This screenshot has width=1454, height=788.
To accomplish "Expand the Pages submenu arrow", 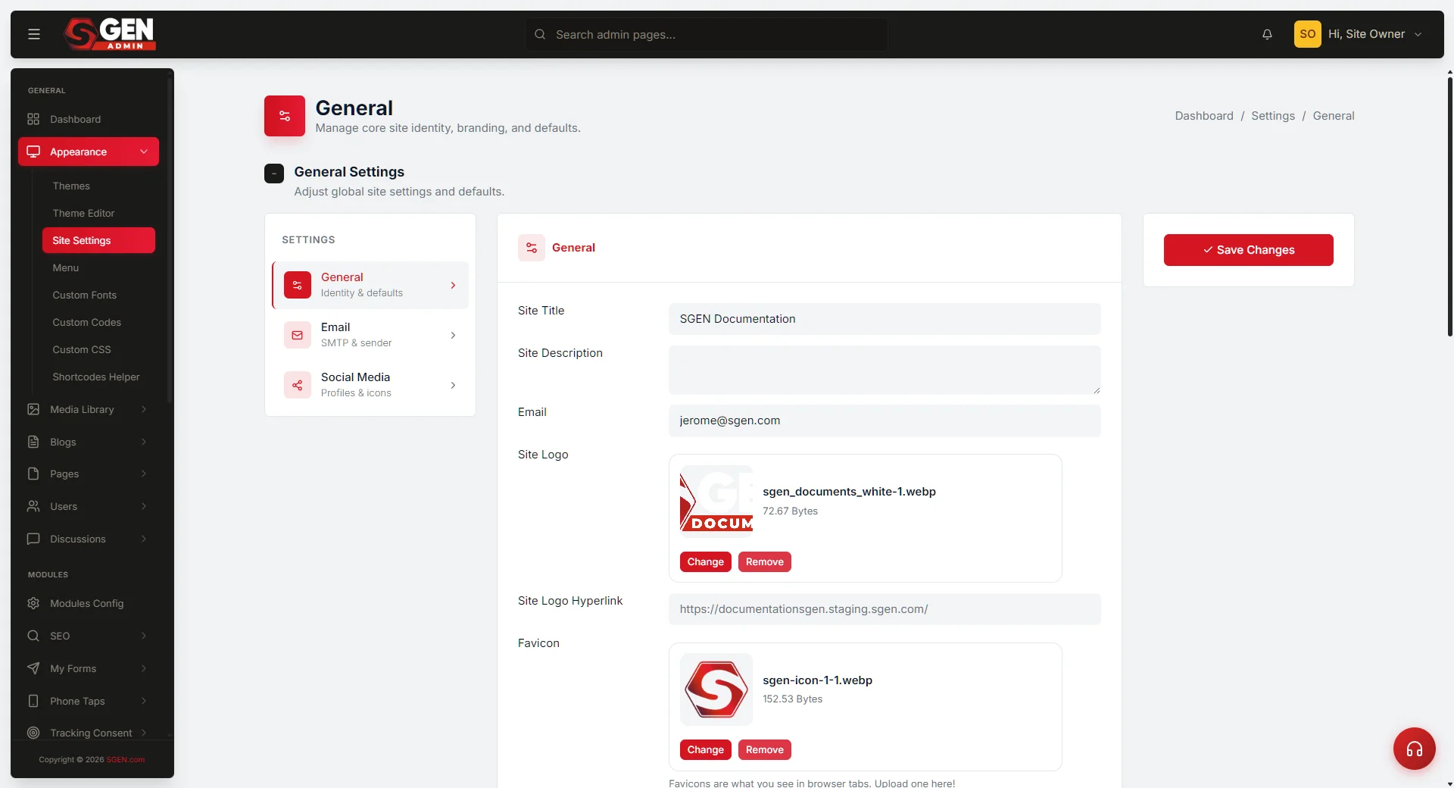I will 144,474.
